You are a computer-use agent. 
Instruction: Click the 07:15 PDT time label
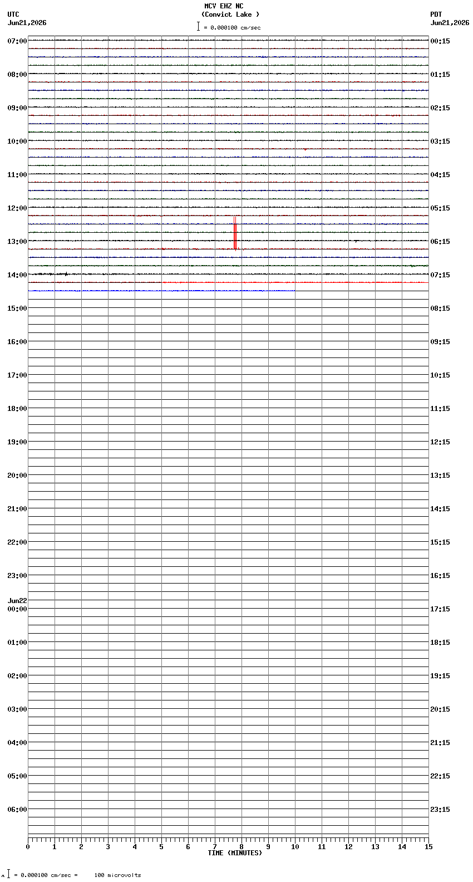(440, 275)
